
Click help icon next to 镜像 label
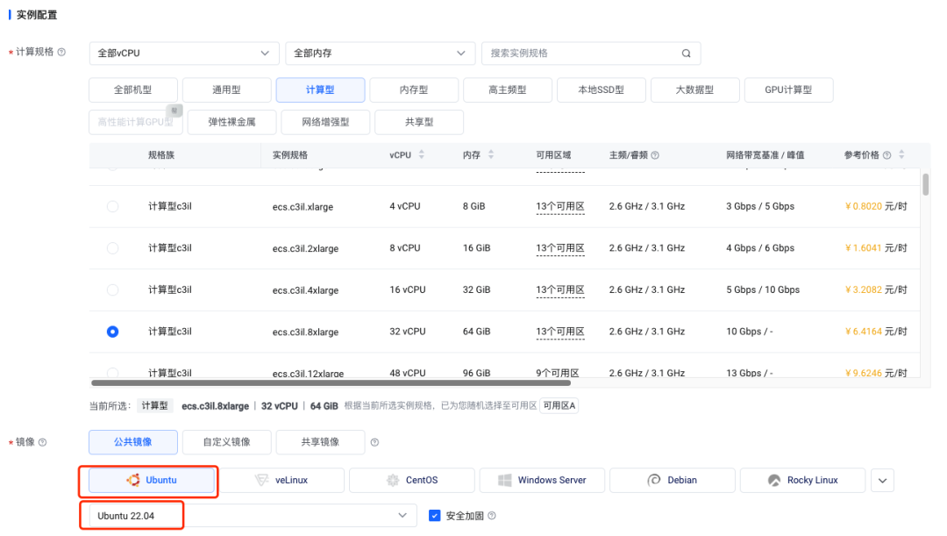tap(42, 442)
